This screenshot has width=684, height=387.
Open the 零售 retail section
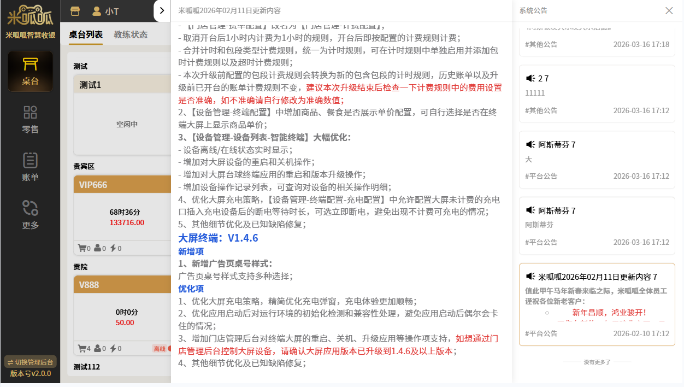coord(30,120)
